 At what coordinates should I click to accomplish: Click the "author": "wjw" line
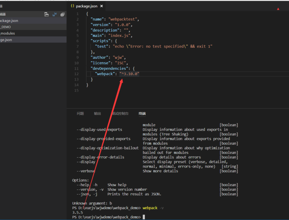click(x=108, y=57)
